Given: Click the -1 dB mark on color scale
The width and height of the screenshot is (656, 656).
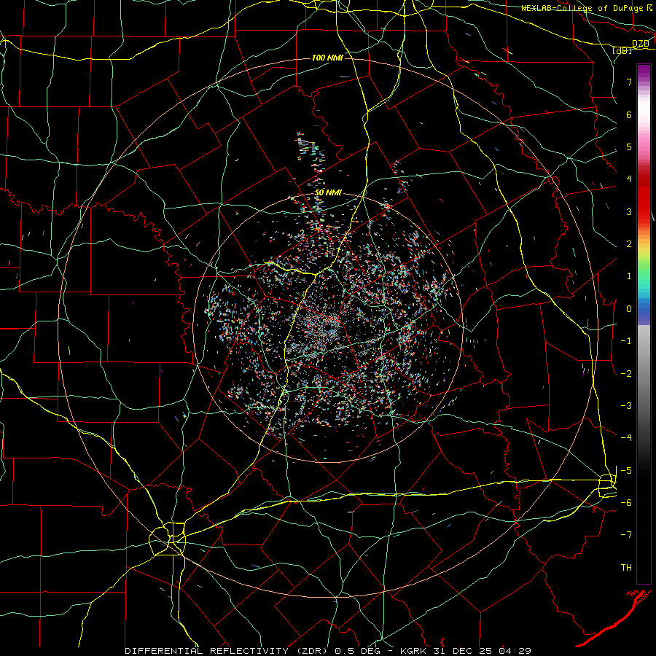Looking at the screenshot, I should pyautogui.click(x=626, y=341).
